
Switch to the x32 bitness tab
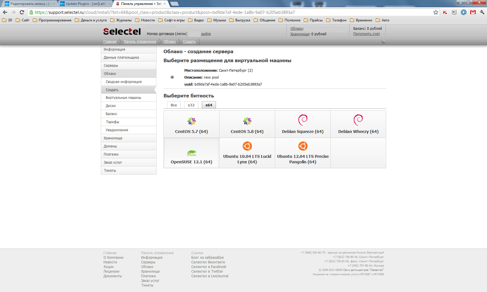click(x=191, y=105)
